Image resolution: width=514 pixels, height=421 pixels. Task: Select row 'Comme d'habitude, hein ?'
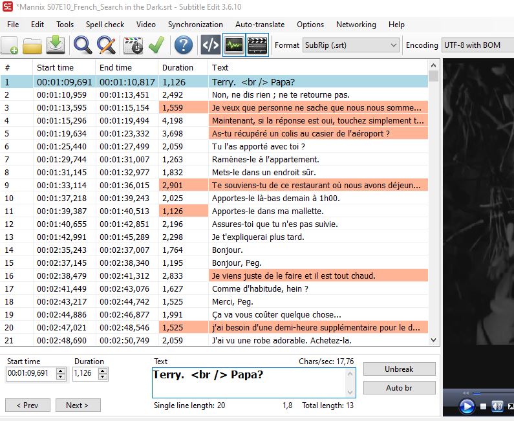[215, 289]
